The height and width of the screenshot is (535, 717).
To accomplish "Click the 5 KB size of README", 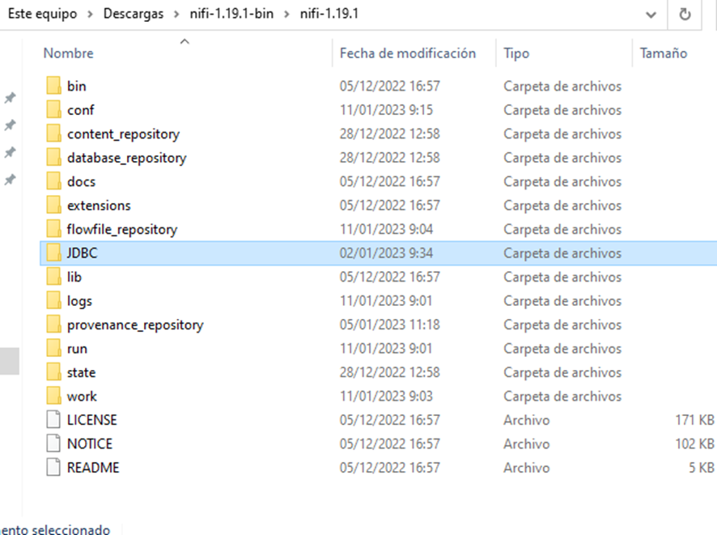I will coord(702,467).
